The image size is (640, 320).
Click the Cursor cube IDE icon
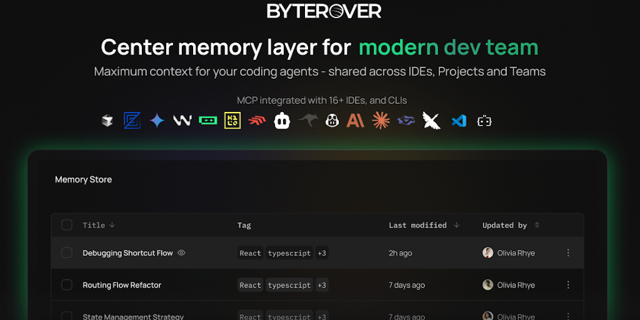107,121
